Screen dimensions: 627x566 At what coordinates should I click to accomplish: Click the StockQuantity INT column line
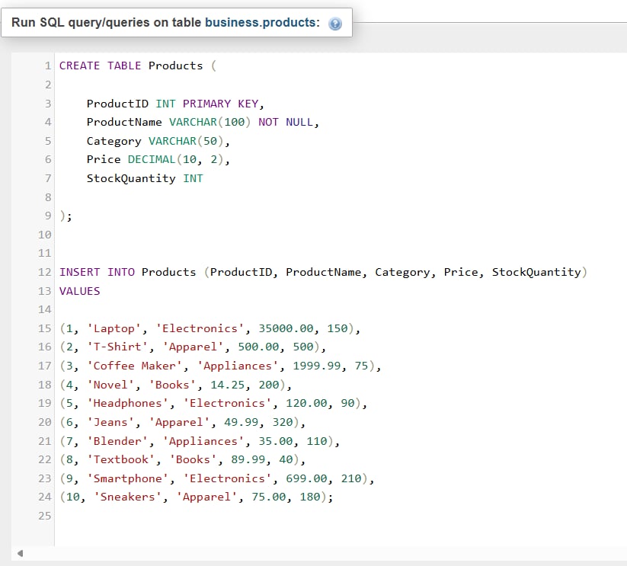click(x=145, y=178)
